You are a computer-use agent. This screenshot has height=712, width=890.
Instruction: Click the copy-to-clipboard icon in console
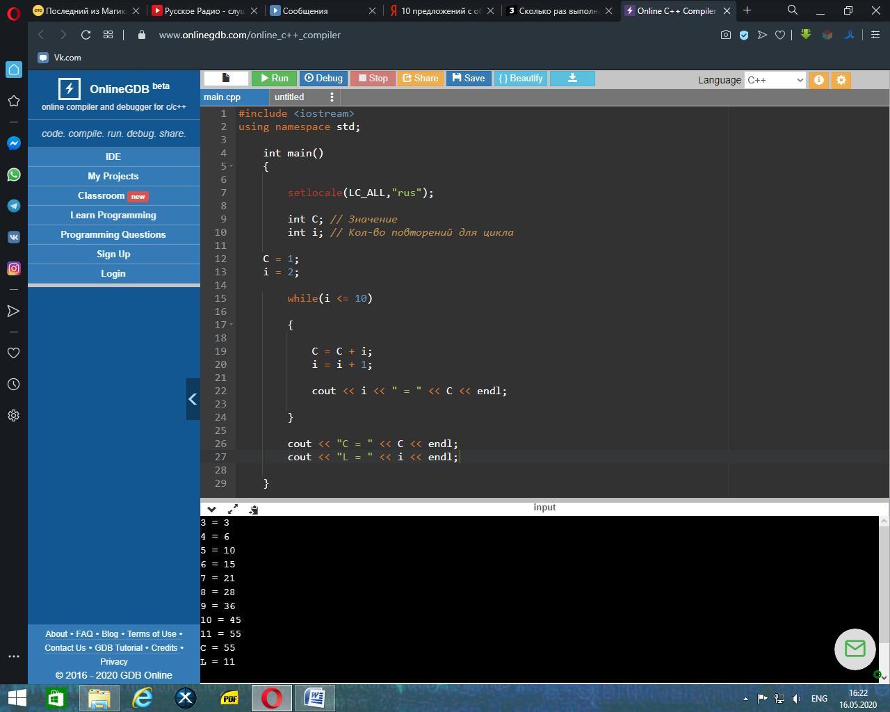254,510
